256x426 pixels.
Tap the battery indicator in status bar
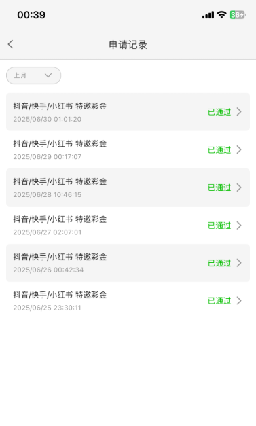(x=238, y=15)
